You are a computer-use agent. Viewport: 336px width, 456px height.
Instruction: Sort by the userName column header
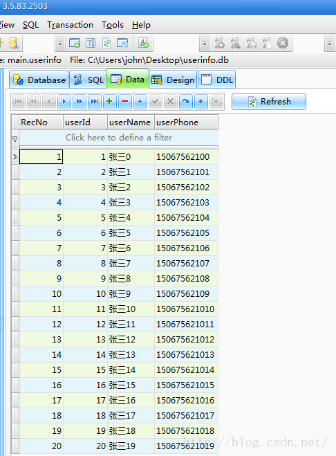click(131, 122)
